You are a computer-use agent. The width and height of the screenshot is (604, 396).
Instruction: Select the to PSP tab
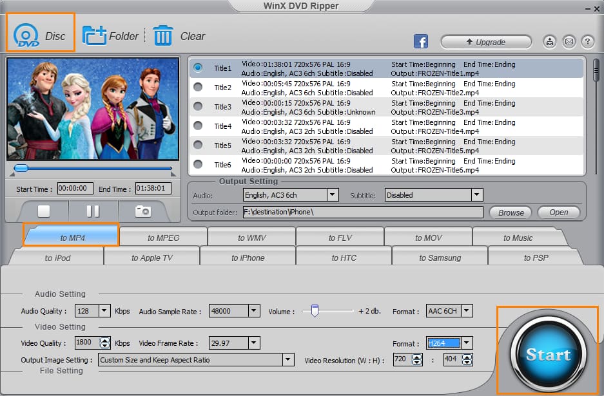536,258
